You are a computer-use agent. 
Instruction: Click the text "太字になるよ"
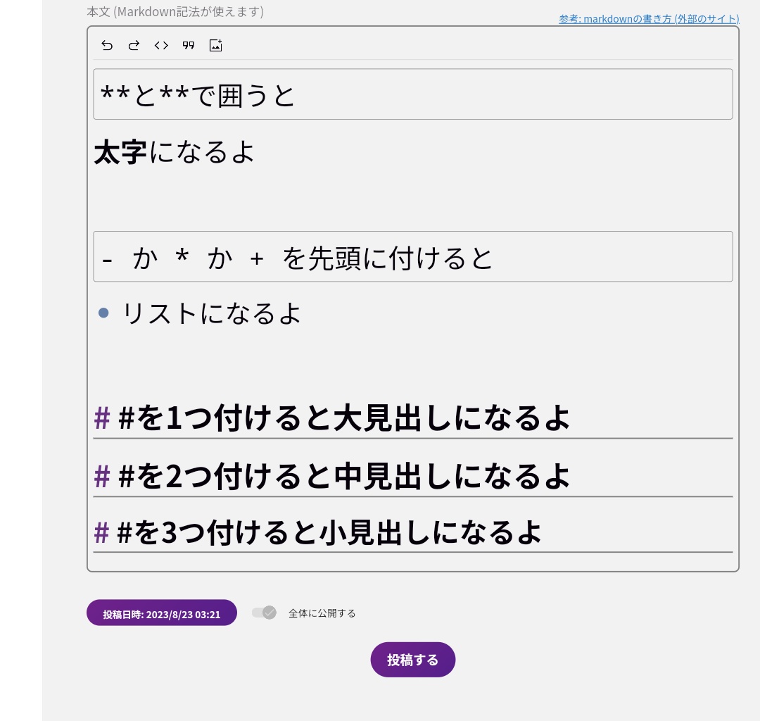click(x=174, y=152)
